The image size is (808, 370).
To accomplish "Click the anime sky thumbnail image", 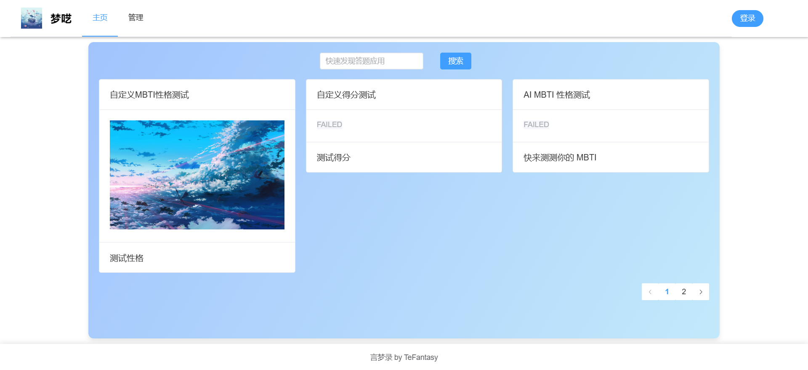I will coord(197,175).
